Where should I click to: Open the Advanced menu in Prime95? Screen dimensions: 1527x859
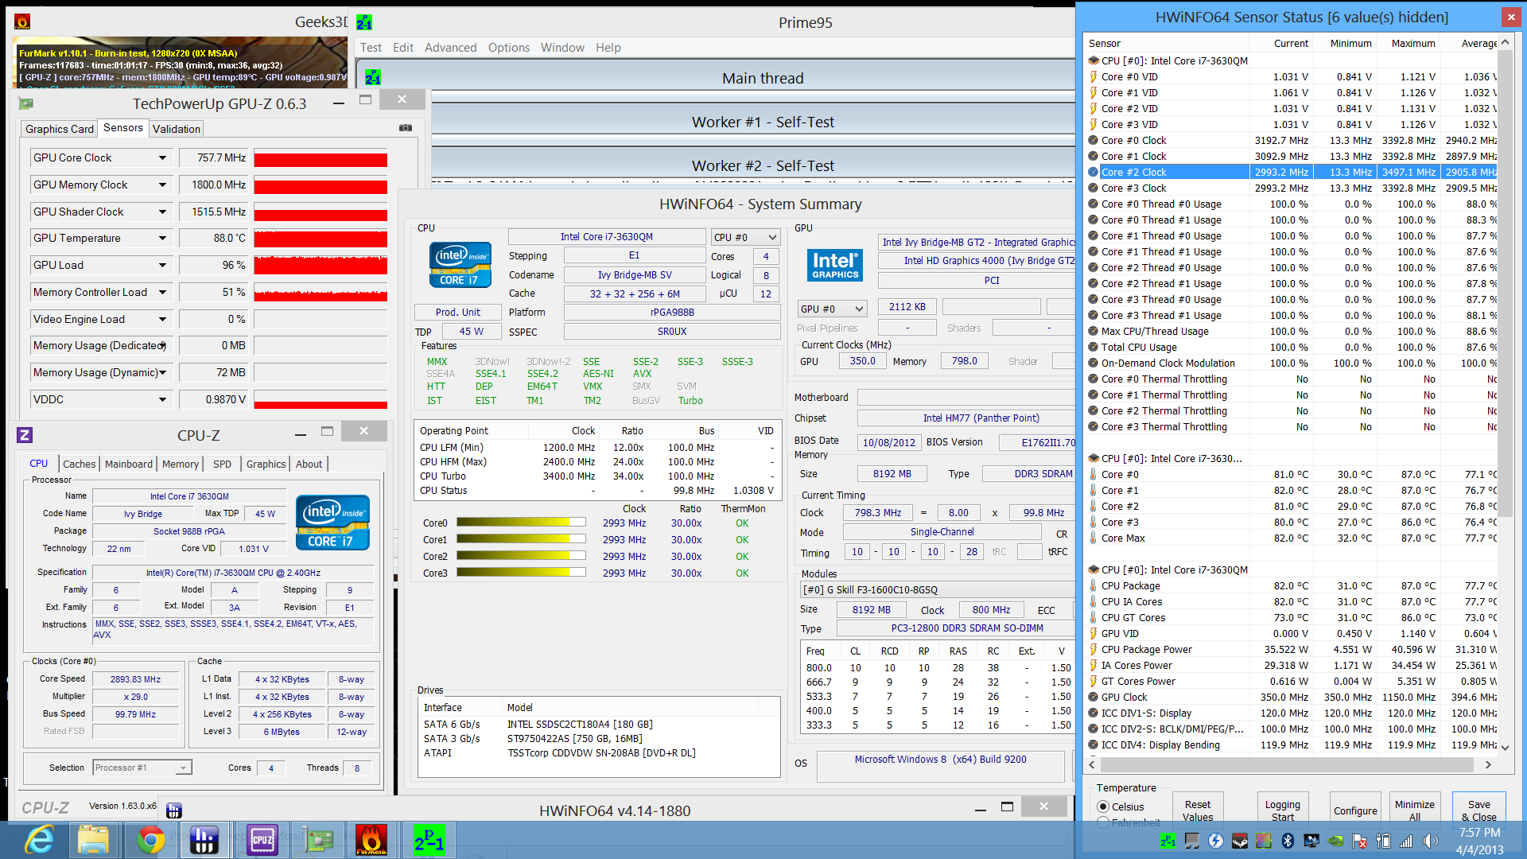click(x=451, y=48)
